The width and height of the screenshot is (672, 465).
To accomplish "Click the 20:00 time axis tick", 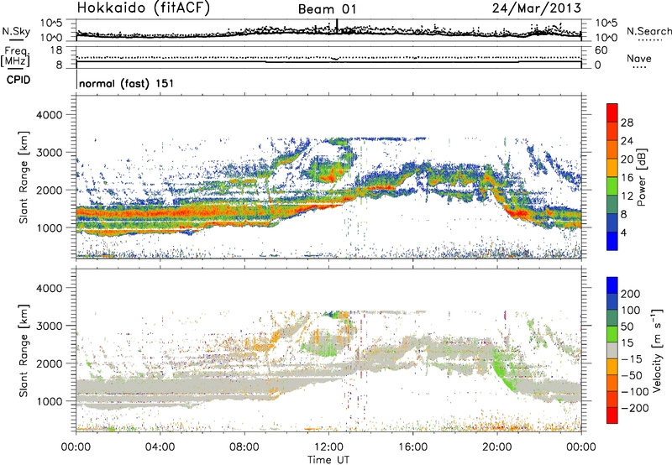I will point(496,447).
